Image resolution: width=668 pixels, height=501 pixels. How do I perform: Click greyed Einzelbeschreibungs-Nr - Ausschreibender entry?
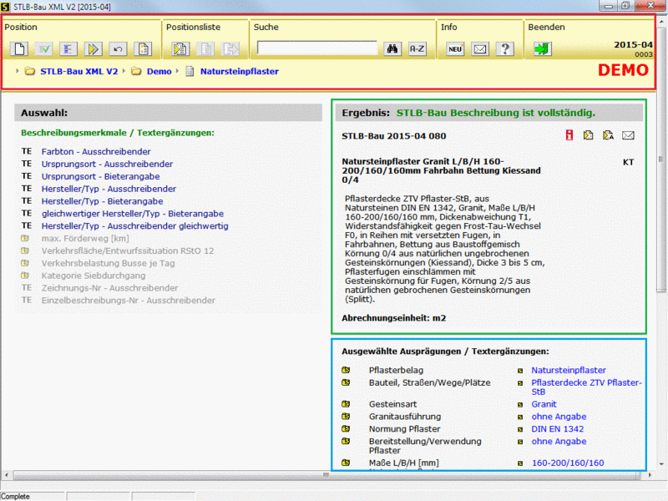(129, 300)
